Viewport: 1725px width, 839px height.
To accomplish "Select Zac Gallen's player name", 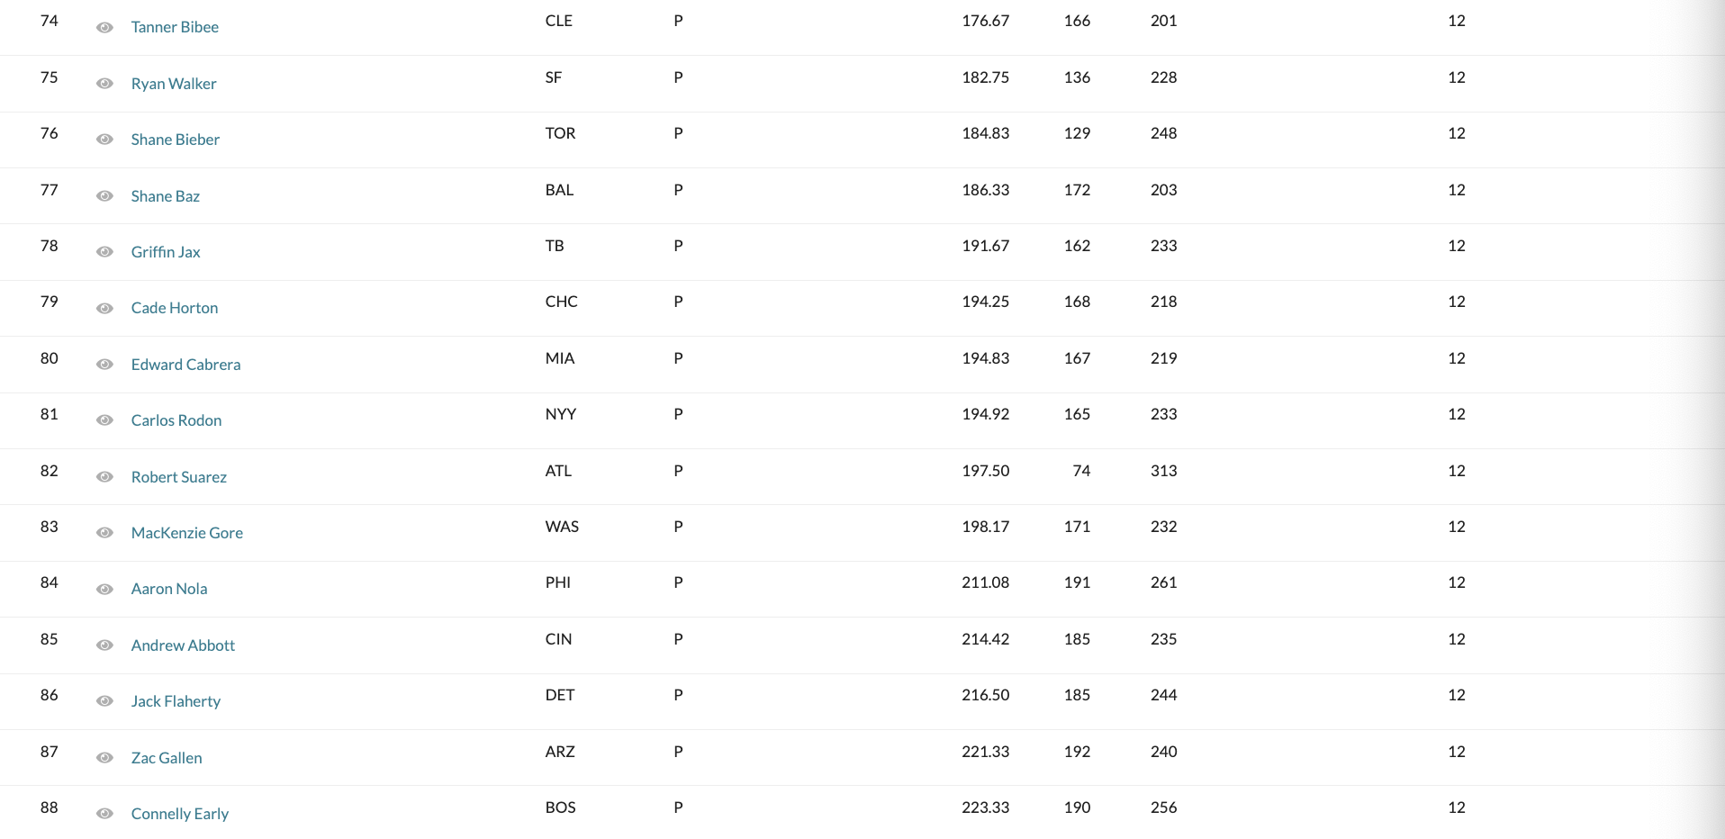I will click(167, 758).
